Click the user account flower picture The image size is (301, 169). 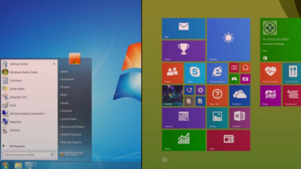(x=75, y=58)
